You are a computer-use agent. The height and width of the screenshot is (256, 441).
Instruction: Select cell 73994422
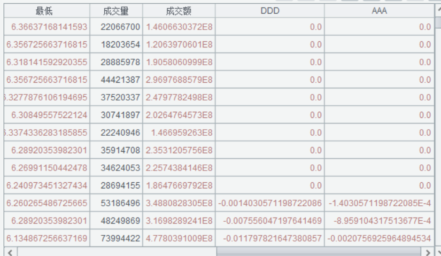tap(116, 238)
